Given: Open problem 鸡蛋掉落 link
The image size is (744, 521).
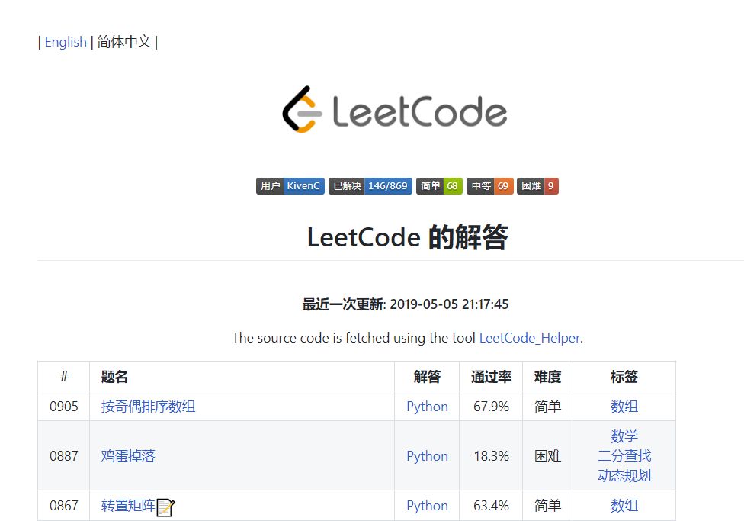Looking at the screenshot, I should pyautogui.click(x=128, y=456).
